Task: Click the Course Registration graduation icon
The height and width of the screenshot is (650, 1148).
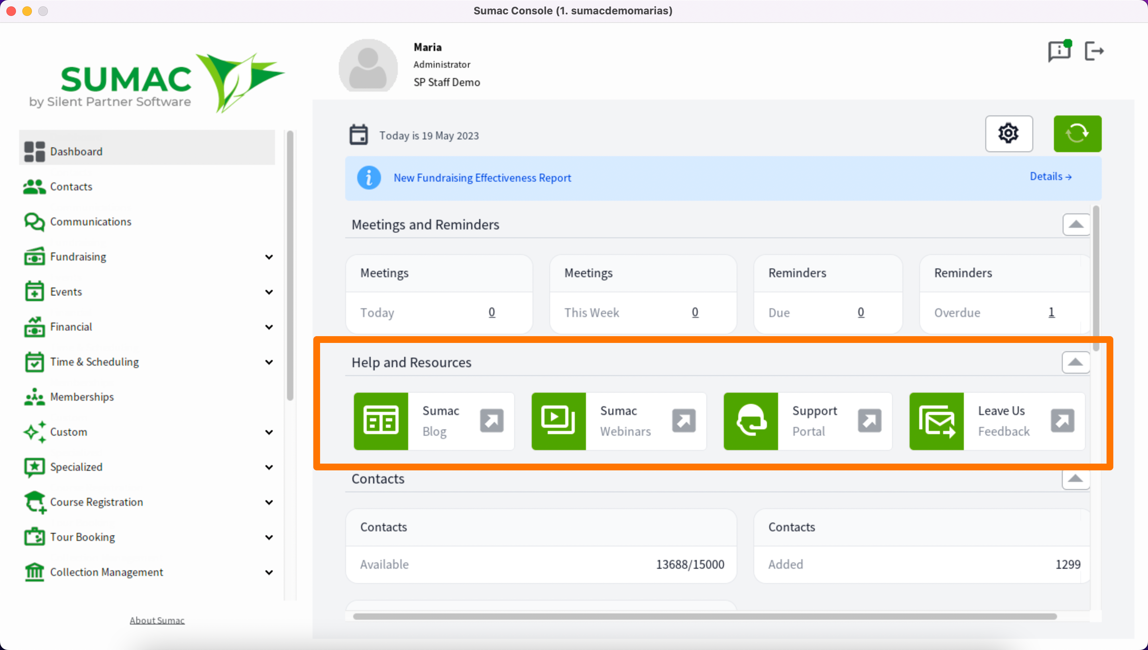Action: tap(35, 502)
